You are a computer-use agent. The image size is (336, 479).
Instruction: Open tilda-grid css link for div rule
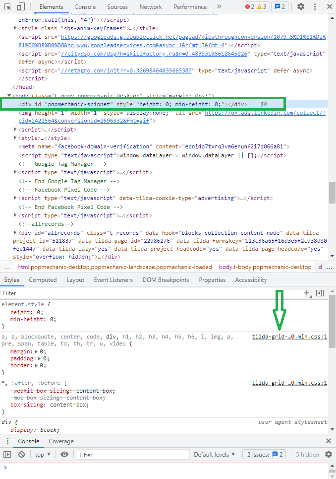pyautogui.click(x=289, y=337)
